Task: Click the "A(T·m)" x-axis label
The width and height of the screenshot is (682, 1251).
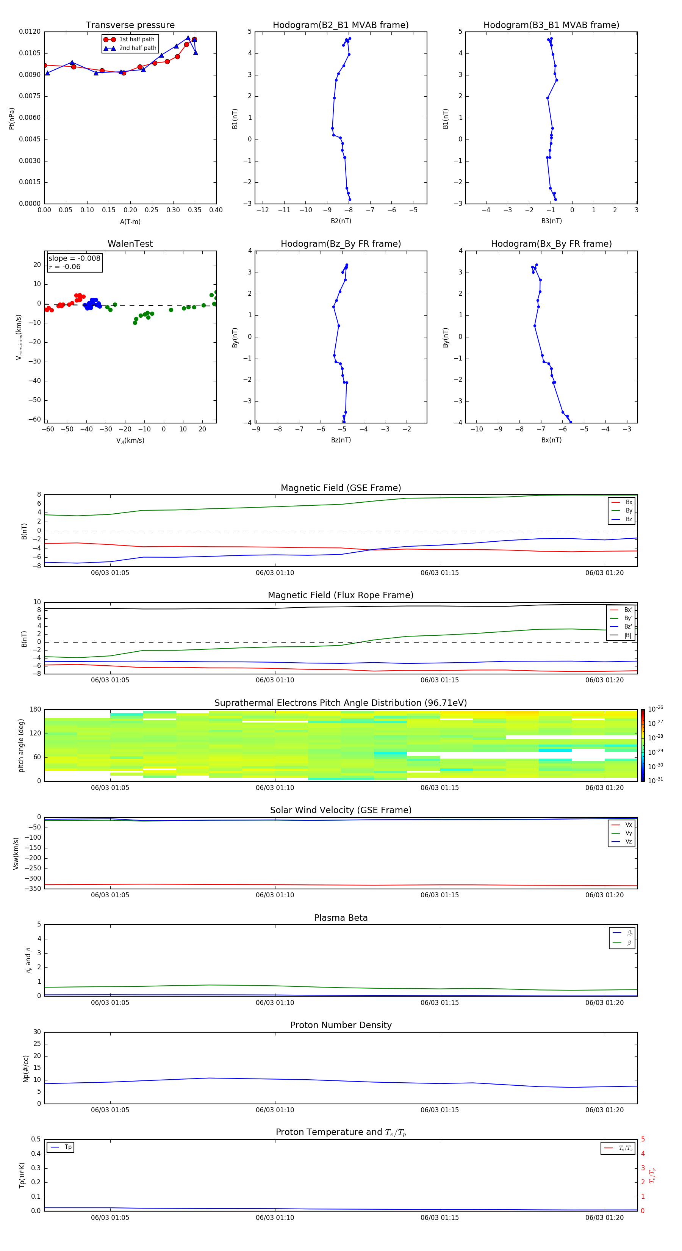Action: (130, 221)
